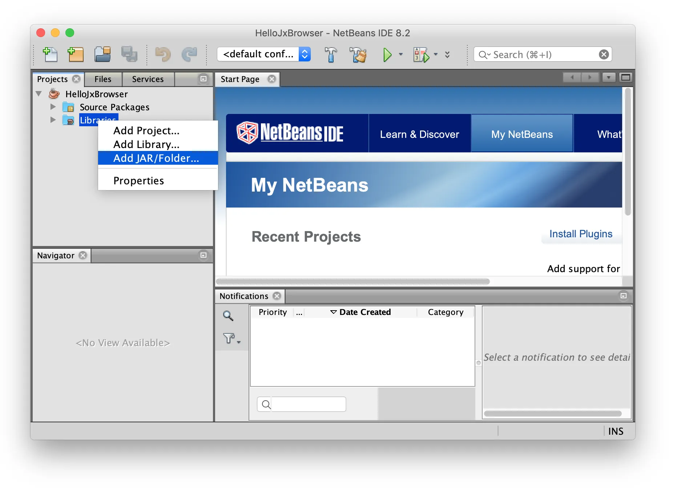Sort notifications by Category column
Image resolution: width=673 pixels, height=492 pixels.
(446, 312)
